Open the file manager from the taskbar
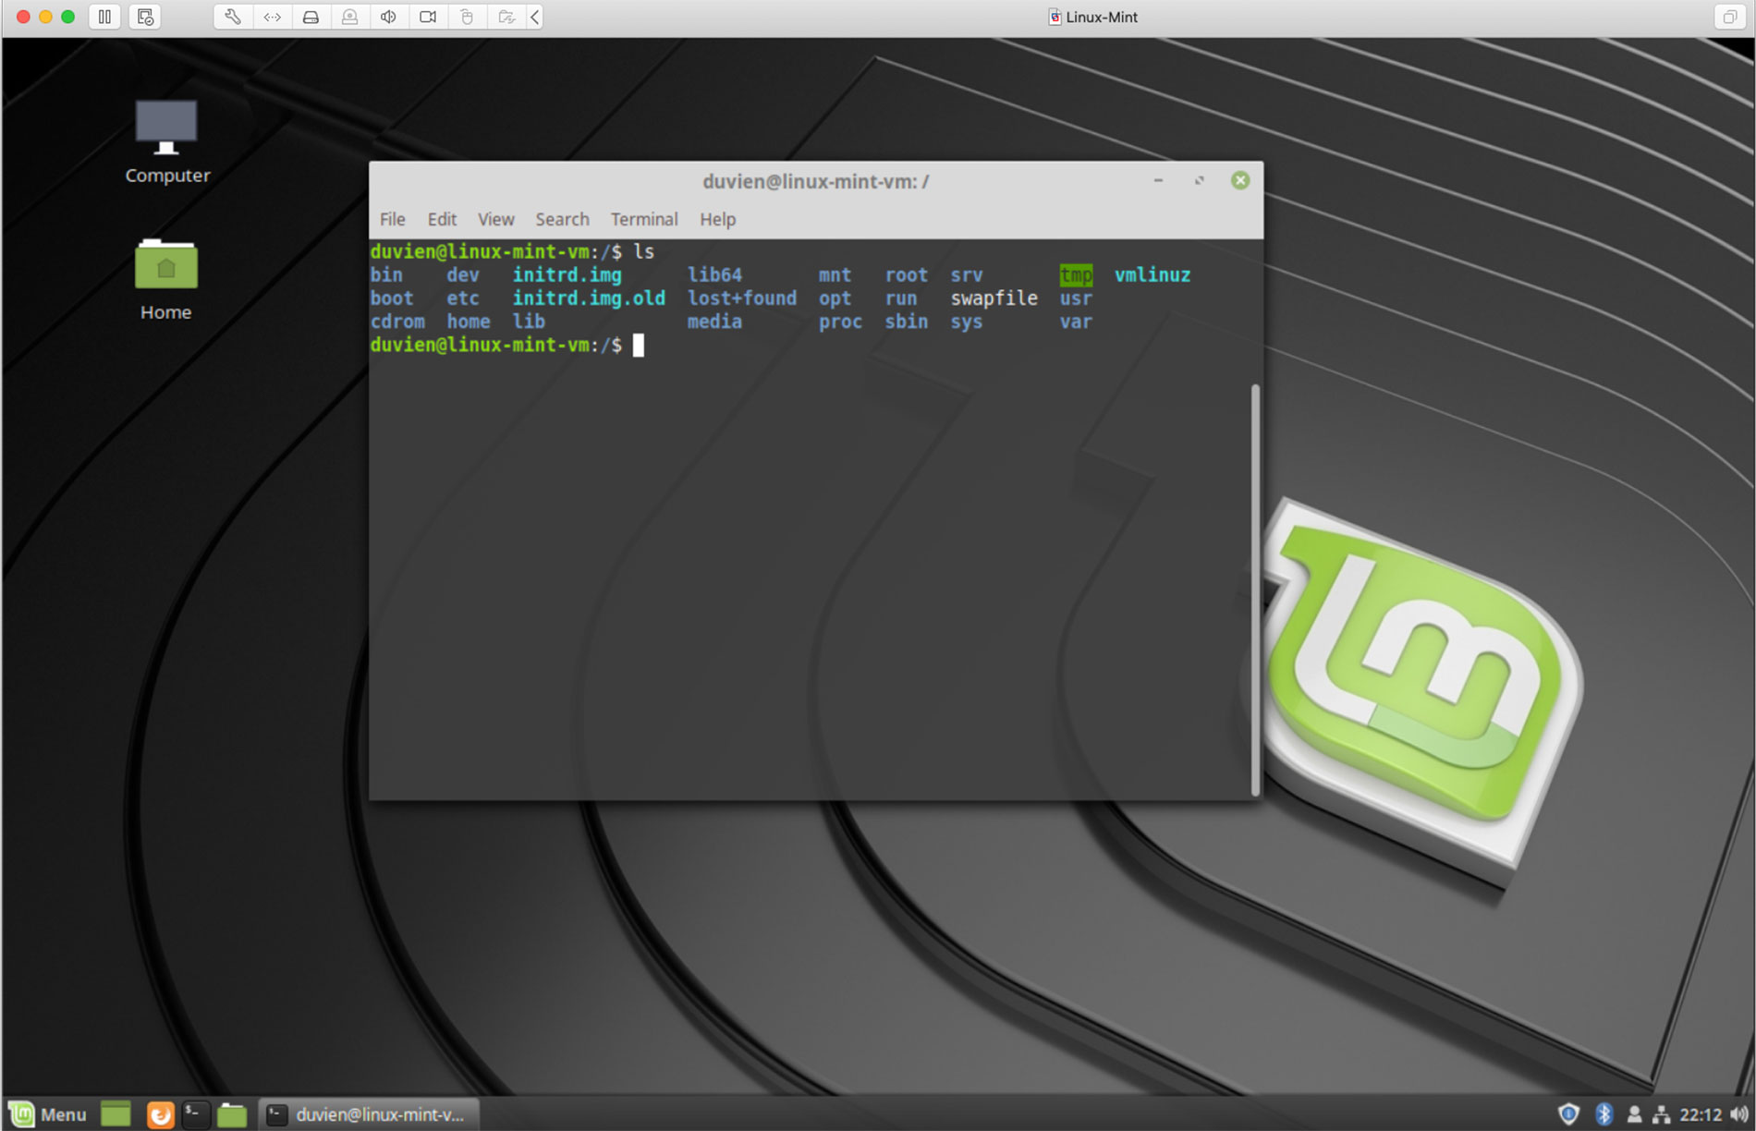 point(232,1114)
